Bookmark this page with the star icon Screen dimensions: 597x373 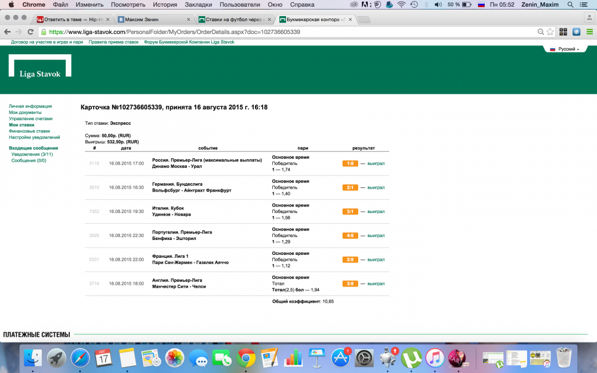click(x=550, y=32)
